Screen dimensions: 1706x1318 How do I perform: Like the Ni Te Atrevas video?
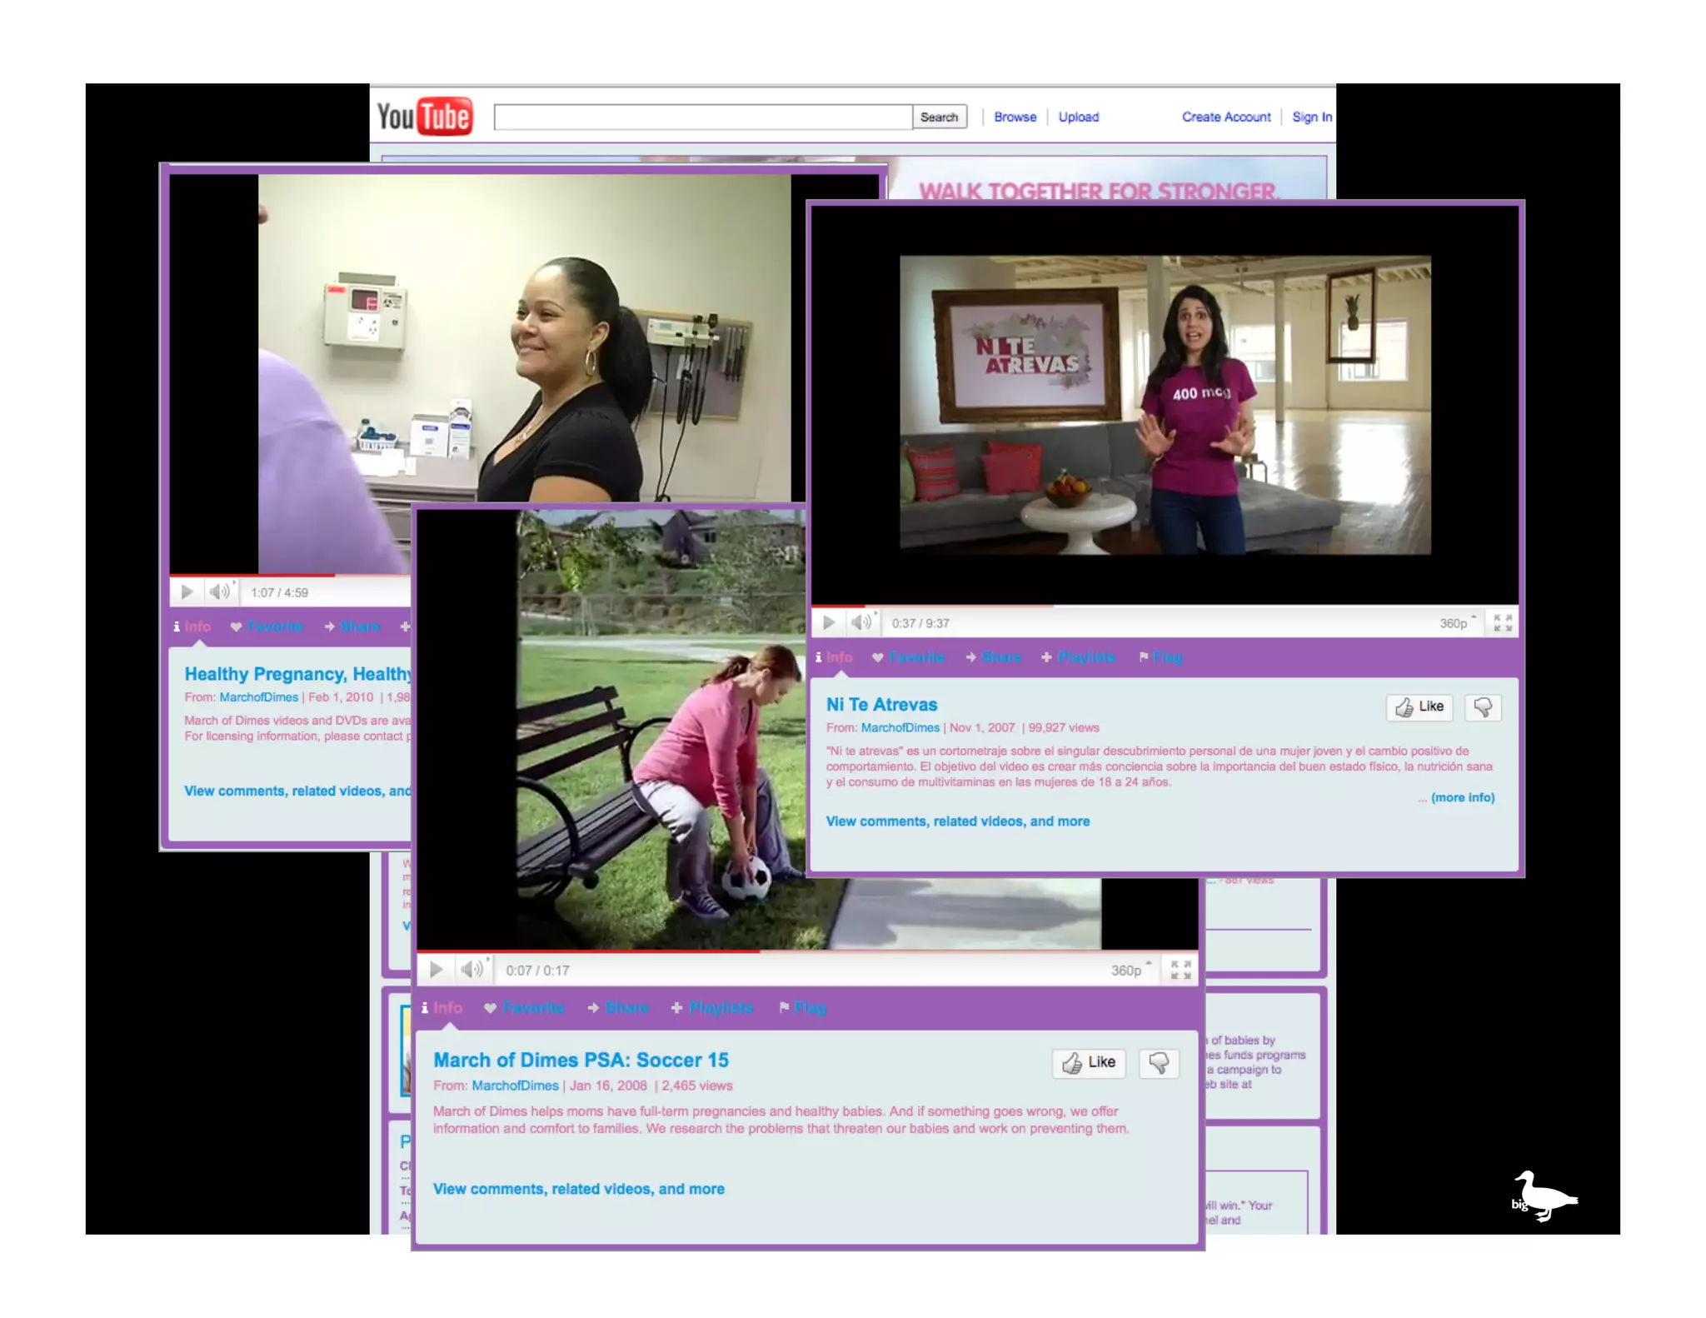[1419, 707]
